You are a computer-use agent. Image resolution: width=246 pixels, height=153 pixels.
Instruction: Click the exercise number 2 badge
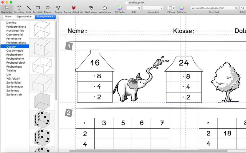tap(69, 113)
